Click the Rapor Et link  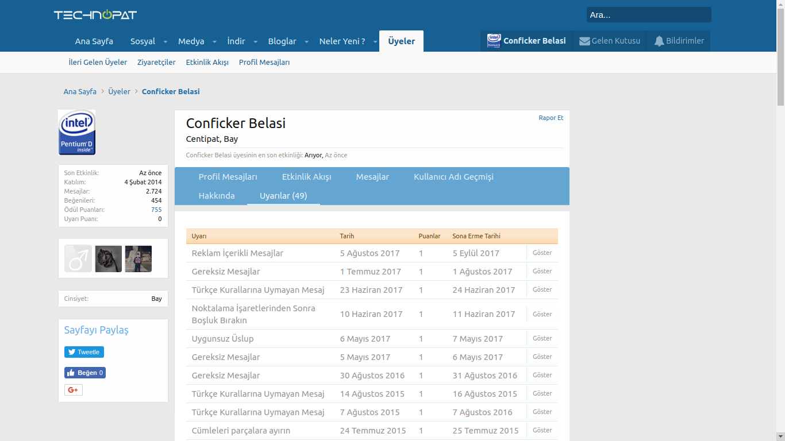(551, 118)
